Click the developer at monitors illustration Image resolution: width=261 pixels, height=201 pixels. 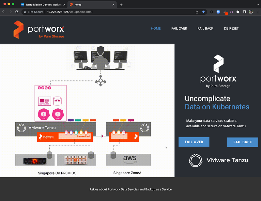pos(101,58)
